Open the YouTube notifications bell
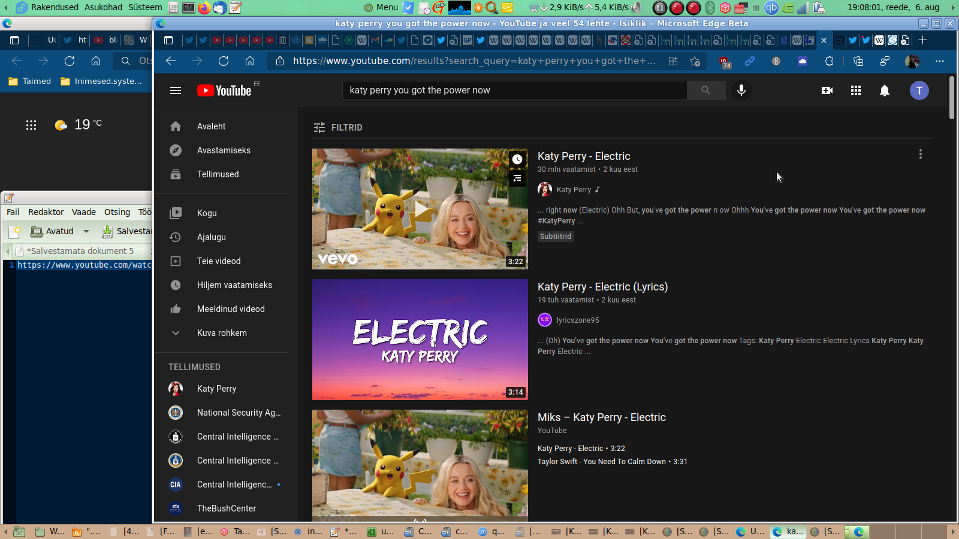The width and height of the screenshot is (959, 539). coord(884,90)
